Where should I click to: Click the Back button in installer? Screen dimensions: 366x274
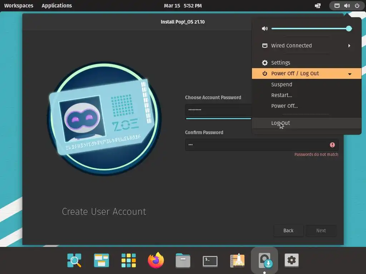click(288, 230)
